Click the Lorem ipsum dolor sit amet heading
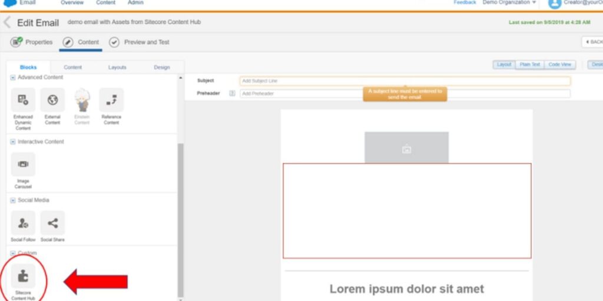Screen dimensions: 603x301 point(406,289)
